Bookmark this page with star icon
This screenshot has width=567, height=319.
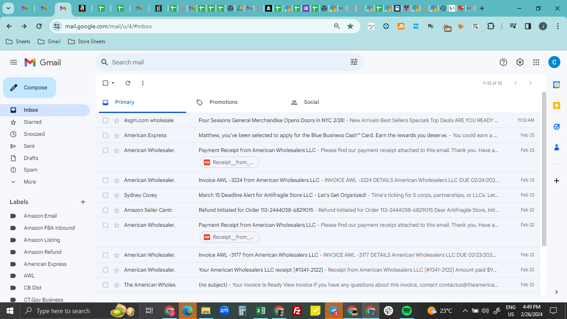350,26
